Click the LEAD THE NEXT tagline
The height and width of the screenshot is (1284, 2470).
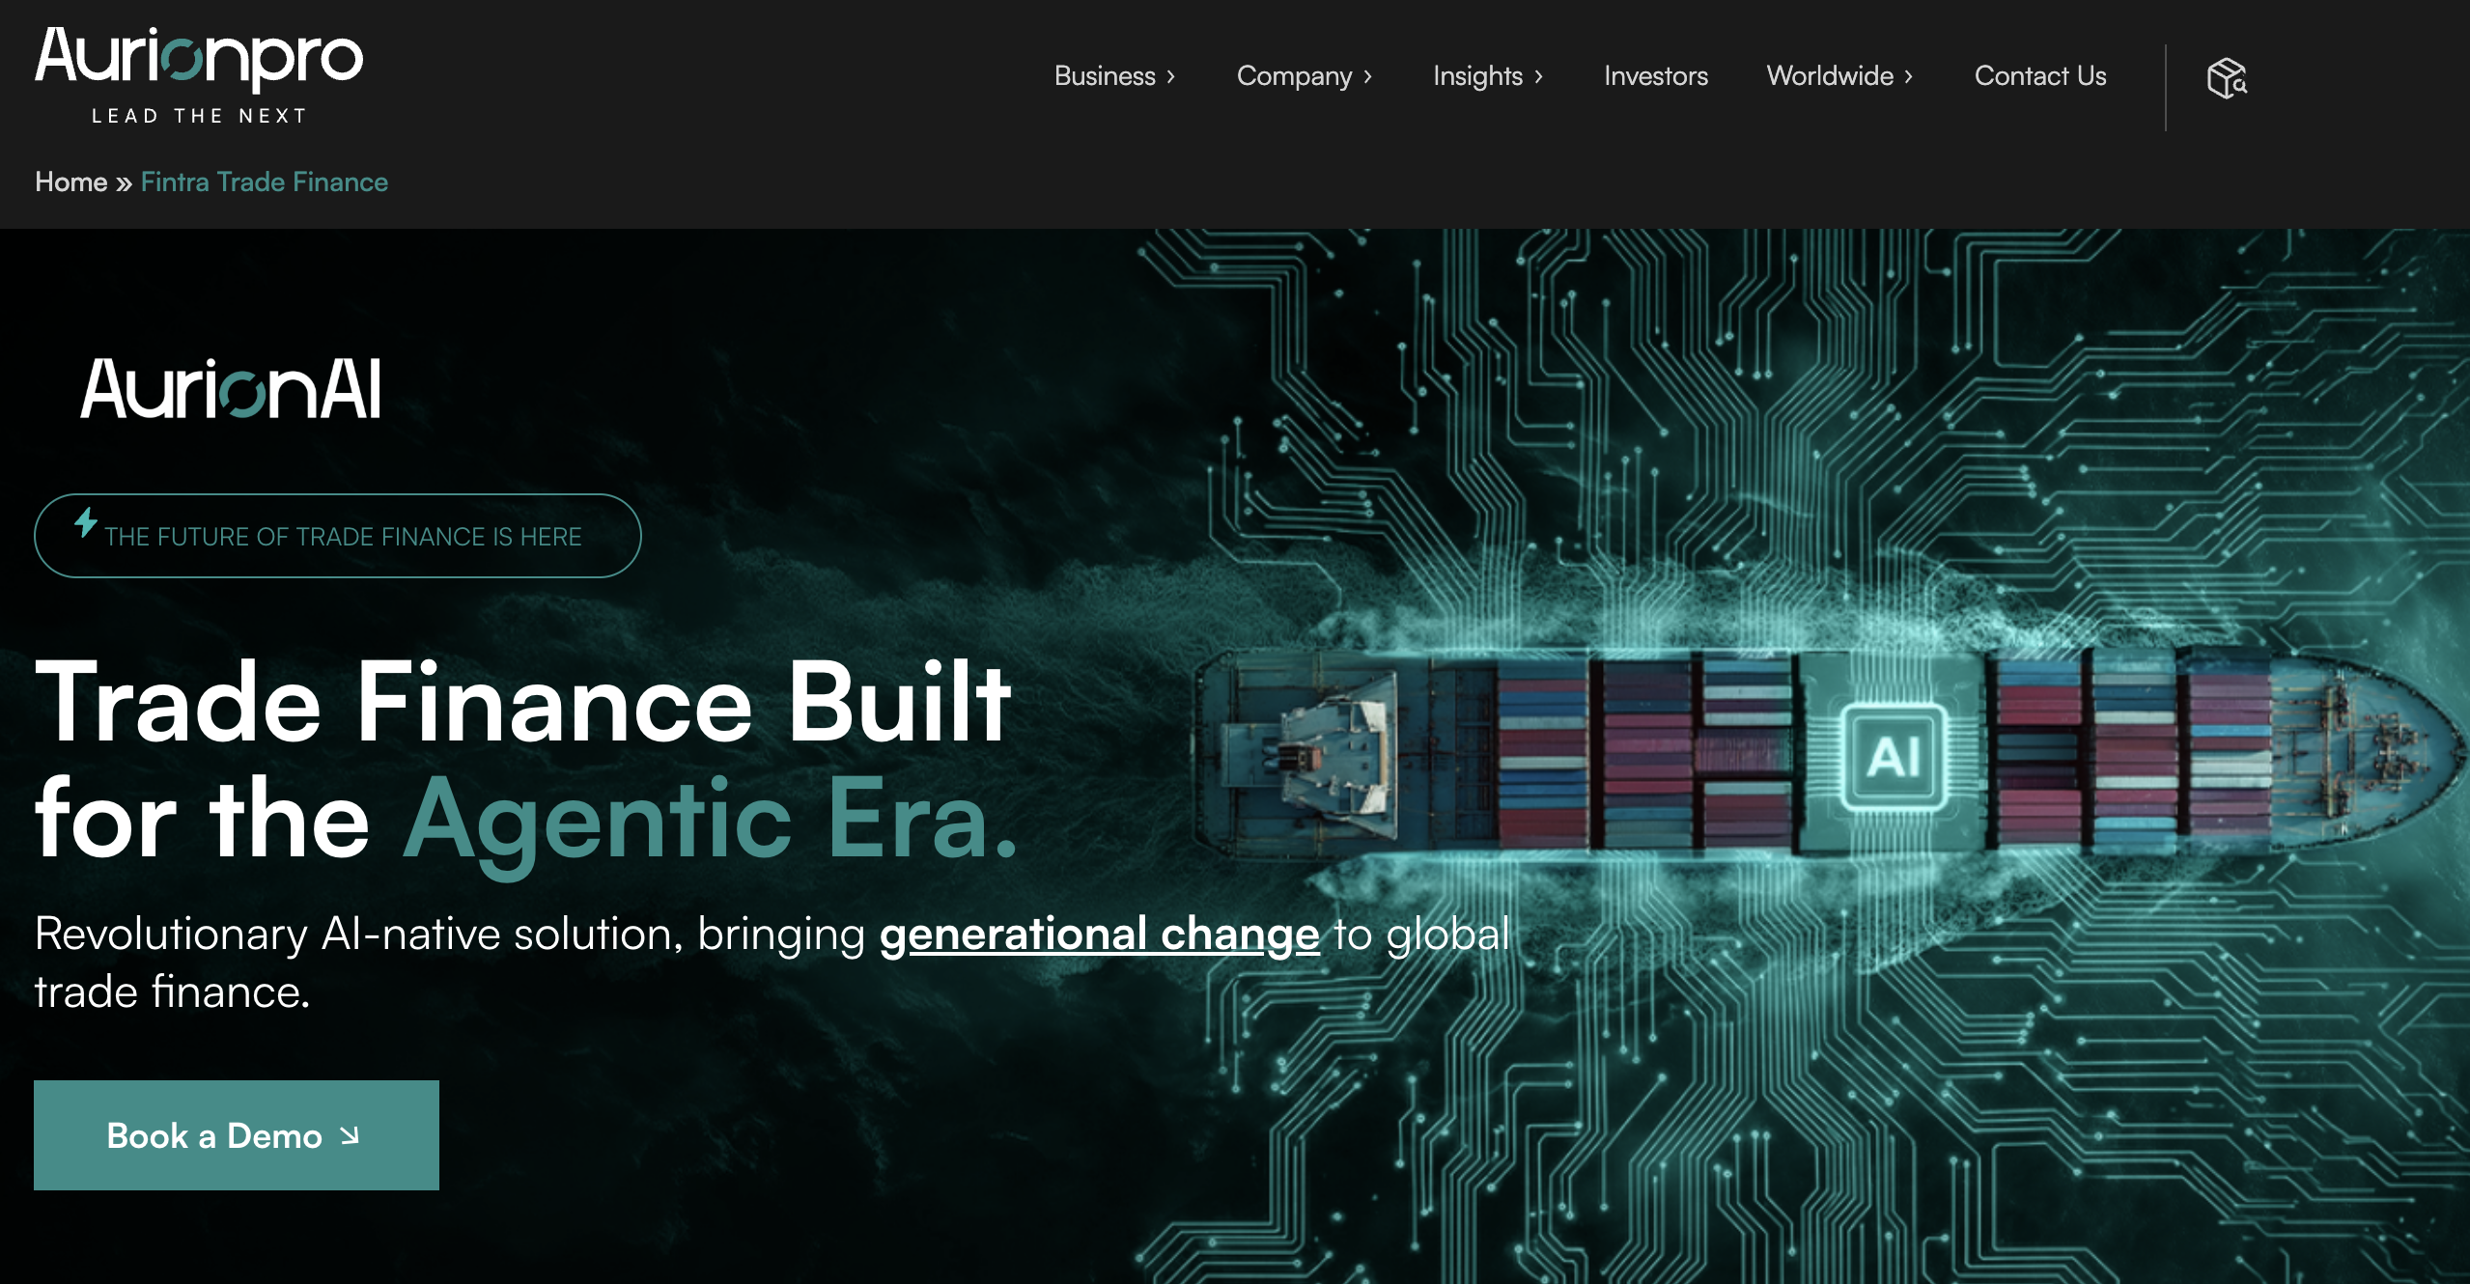click(199, 116)
